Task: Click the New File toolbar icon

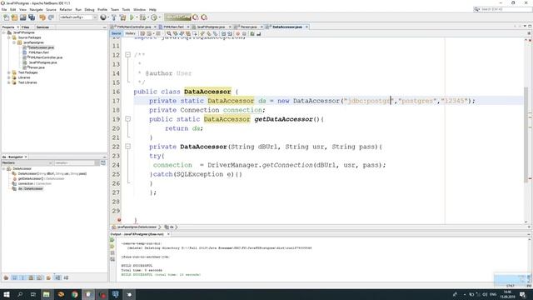Action: click(7, 17)
